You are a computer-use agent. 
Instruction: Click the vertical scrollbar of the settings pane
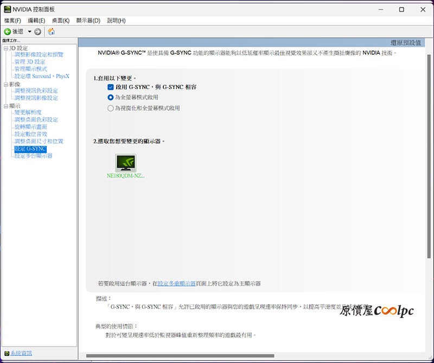tap(429, 156)
